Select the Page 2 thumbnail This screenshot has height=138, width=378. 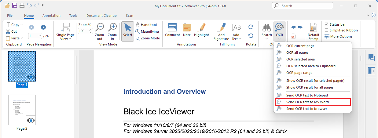[22, 110]
